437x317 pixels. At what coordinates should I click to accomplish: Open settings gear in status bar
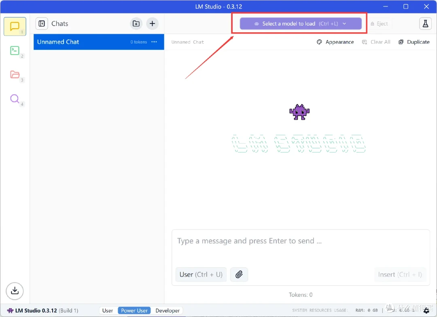pos(426,310)
